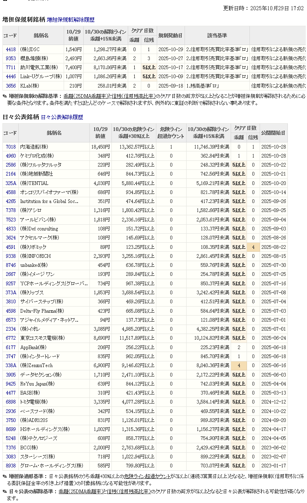
Task: Open stock code 9353 櫻島埠頭
Action: [x=11, y=59]
